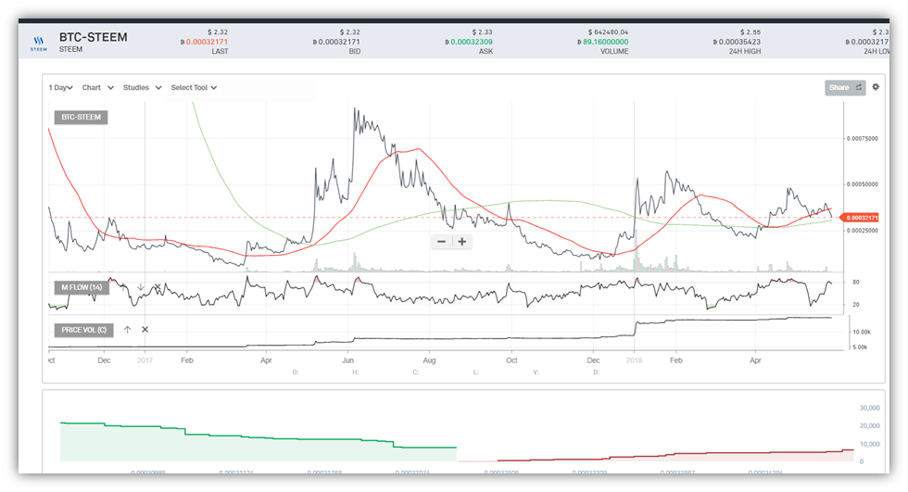908x492 pixels.
Task: Click the 0.00075000 price axis label
Action: coord(863,138)
